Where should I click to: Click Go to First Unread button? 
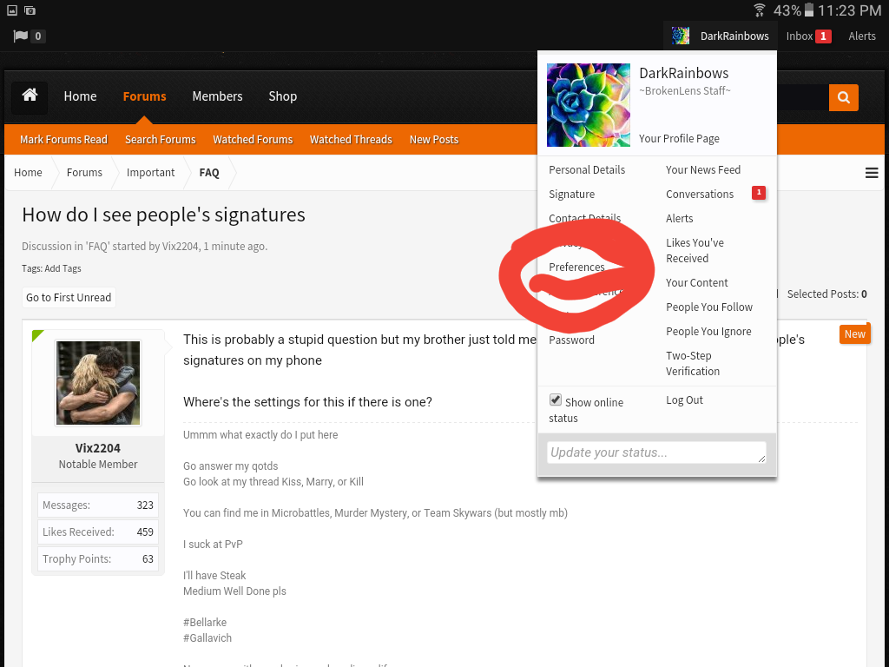tap(69, 297)
